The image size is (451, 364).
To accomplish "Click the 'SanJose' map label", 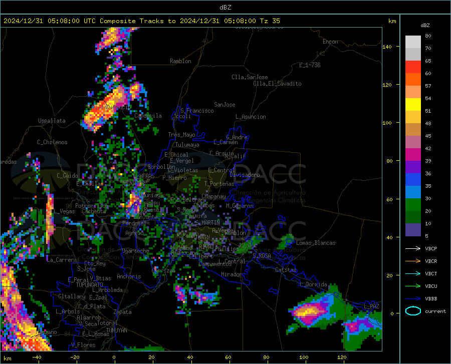I will coord(224,105).
